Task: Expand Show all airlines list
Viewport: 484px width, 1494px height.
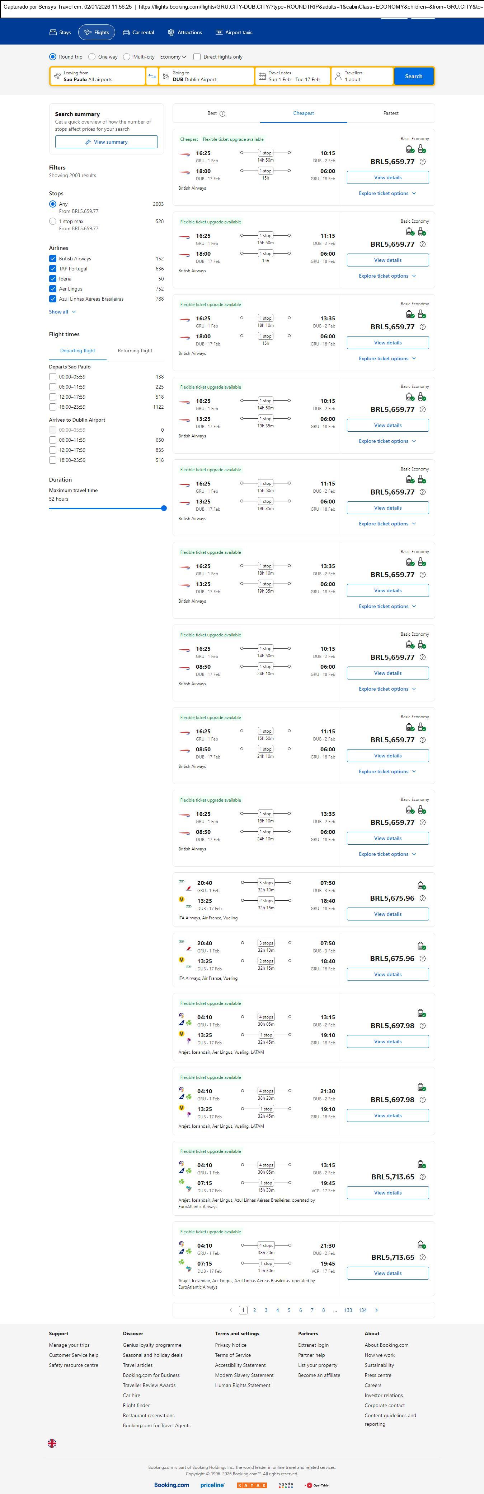Action: tap(62, 312)
